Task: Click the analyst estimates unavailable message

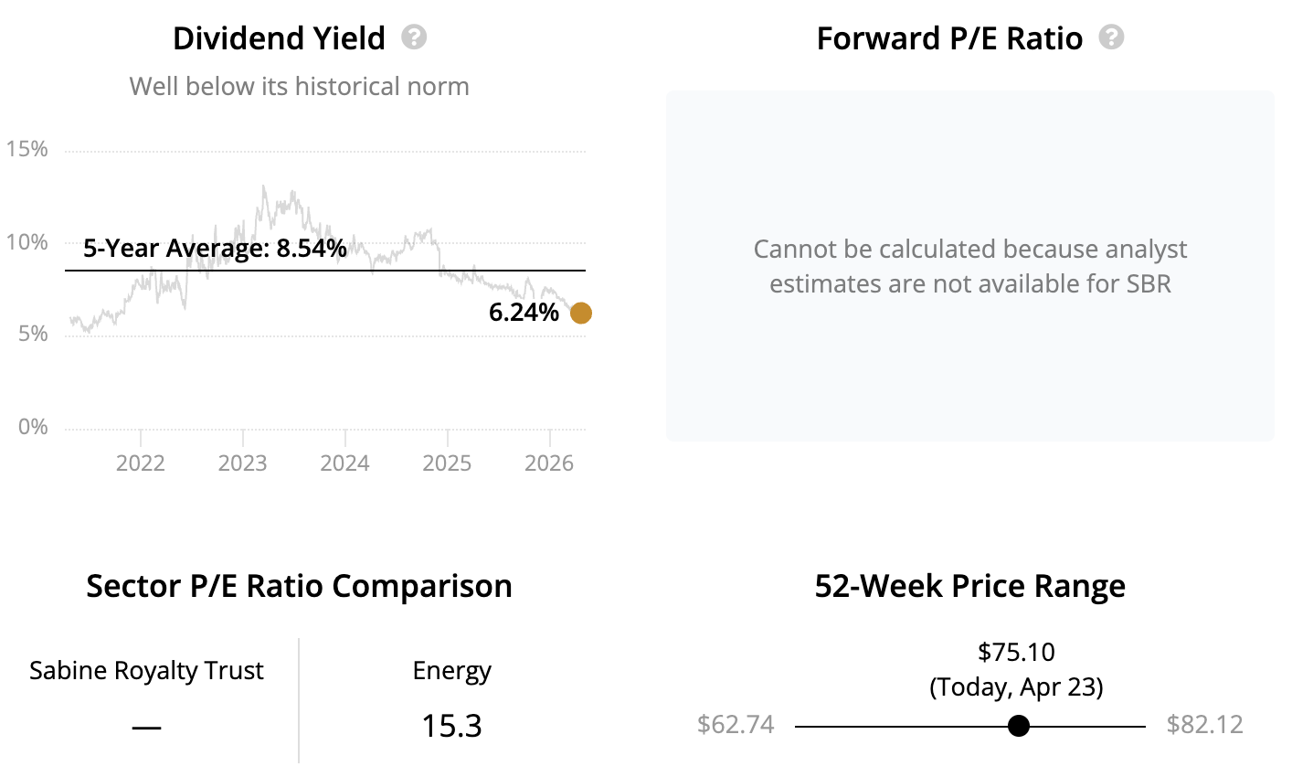Action: (x=969, y=266)
